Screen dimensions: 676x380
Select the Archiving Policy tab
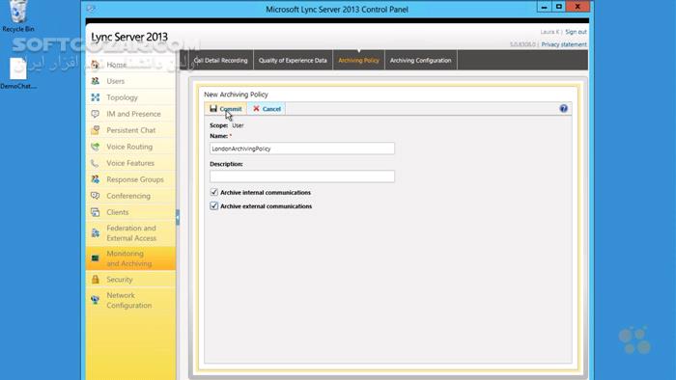[358, 60]
